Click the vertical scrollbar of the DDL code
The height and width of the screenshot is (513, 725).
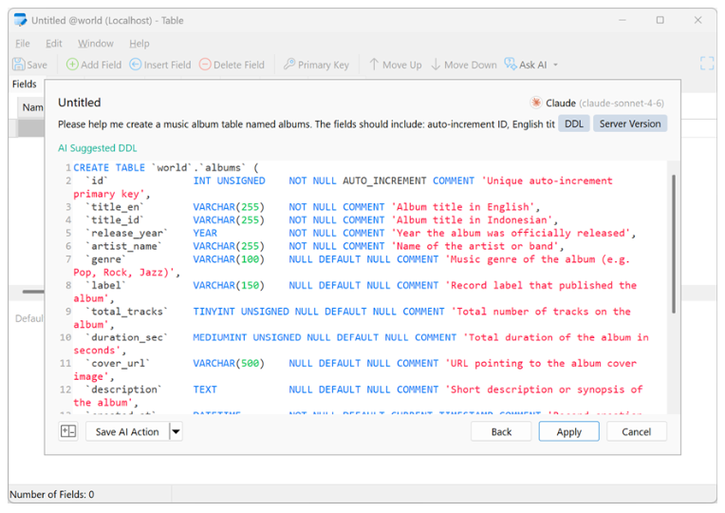tap(674, 244)
